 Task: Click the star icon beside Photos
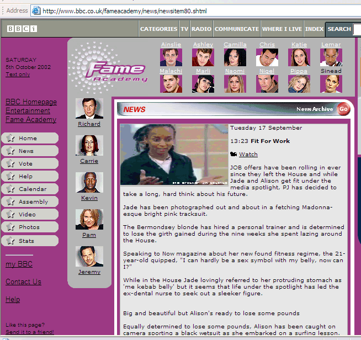tap(10, 227)
